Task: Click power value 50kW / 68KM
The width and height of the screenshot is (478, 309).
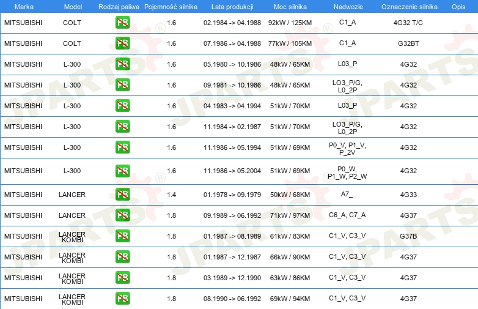Action: pyautogui.click(x=290, y=195)
